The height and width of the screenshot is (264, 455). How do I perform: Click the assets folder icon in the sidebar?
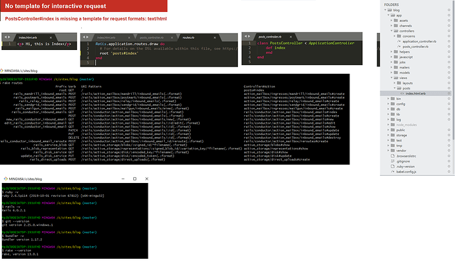(x=396, y=20)
